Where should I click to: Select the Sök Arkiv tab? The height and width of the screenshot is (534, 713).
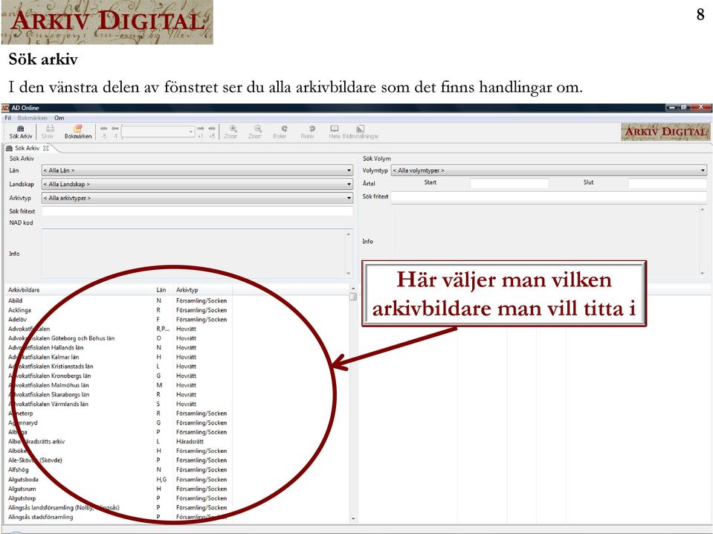click(26, 148)
